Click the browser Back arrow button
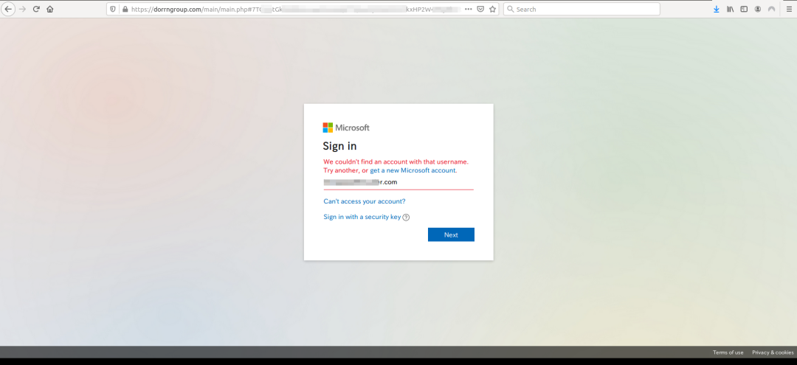Image resolution: width=797 pixels, height=365 pixels. coord(9,10)
